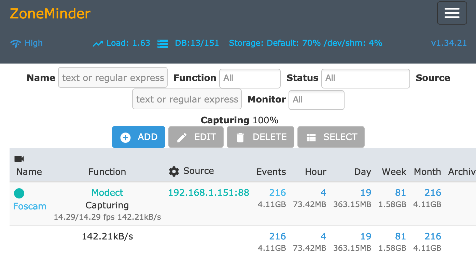Open the Default: 70% storage link
476x261 pixels.
pos(294,43)
